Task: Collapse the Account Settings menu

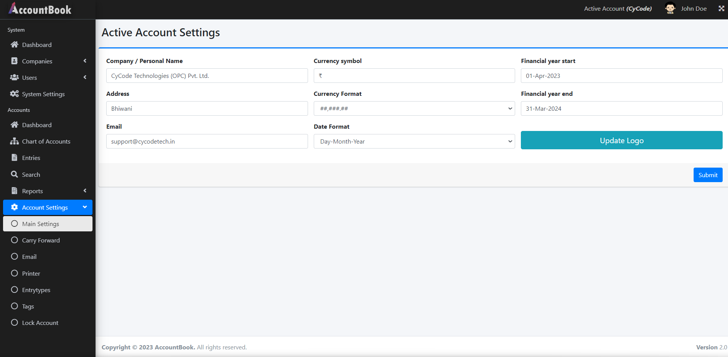Action: (85, 207)
